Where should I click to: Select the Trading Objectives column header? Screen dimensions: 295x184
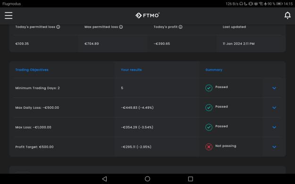click(x=32, y=70)
